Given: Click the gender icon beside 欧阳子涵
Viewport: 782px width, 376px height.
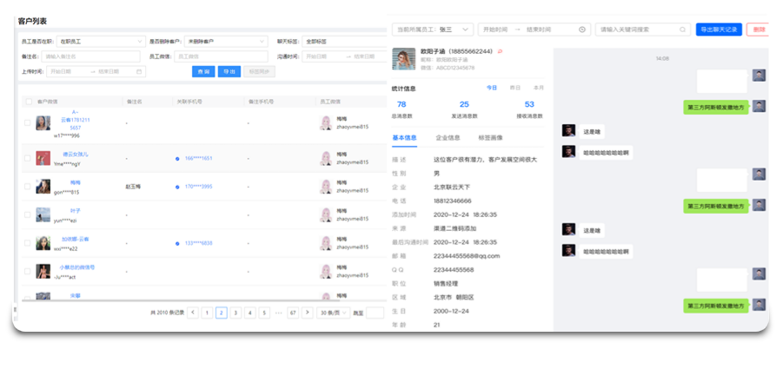Looking at the screenshot, I should point(500,51).
